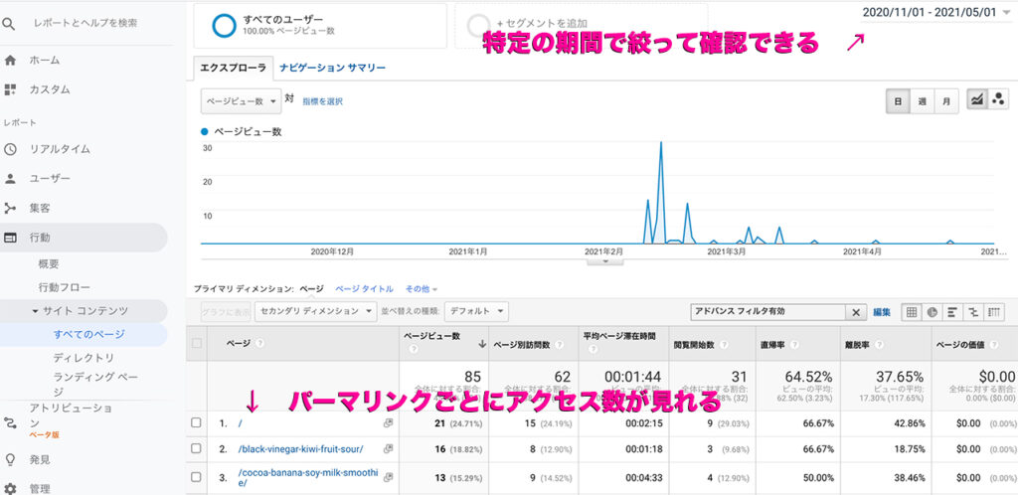Click help icon next to 離脱率 column

[x=879, y=345]
